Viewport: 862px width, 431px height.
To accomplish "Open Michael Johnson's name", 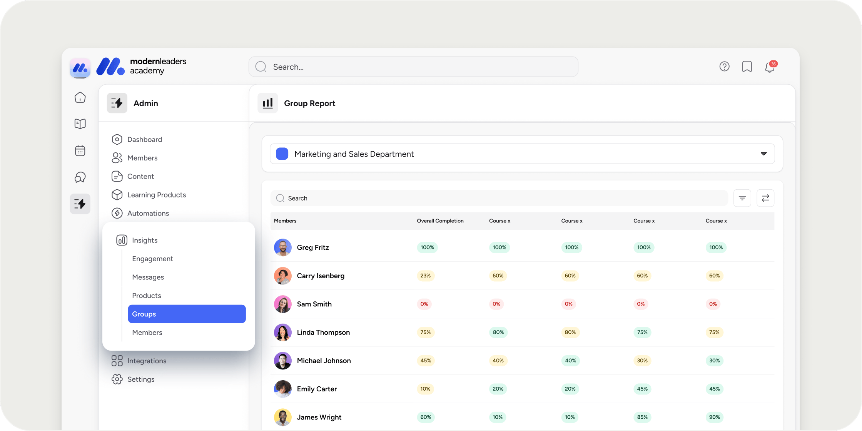I will (x=324, y=361).
